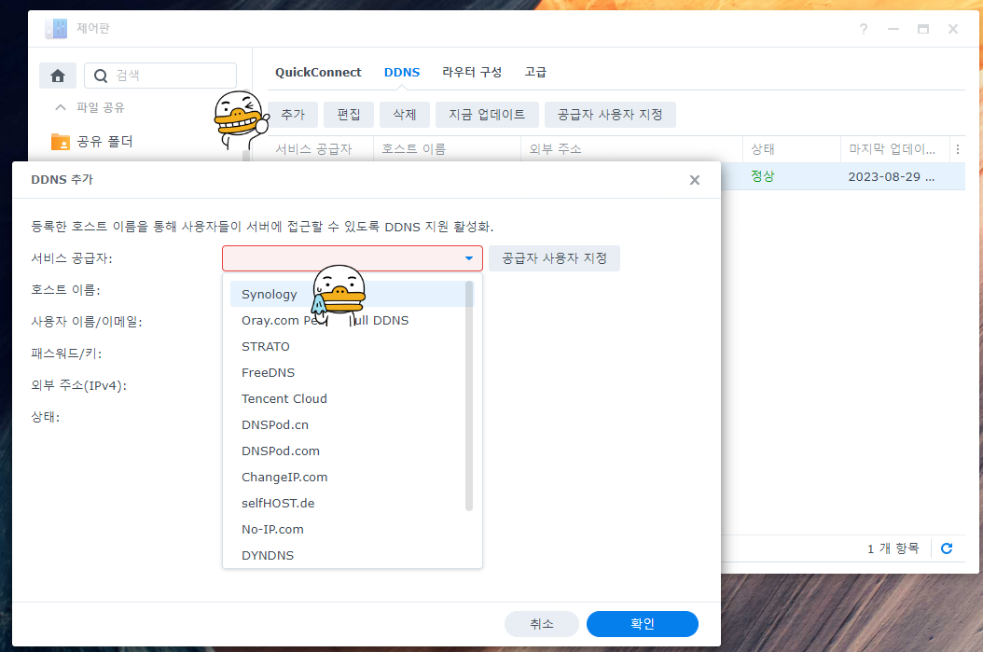Switch to 라우터 구성 tab

tap(472, 72)
